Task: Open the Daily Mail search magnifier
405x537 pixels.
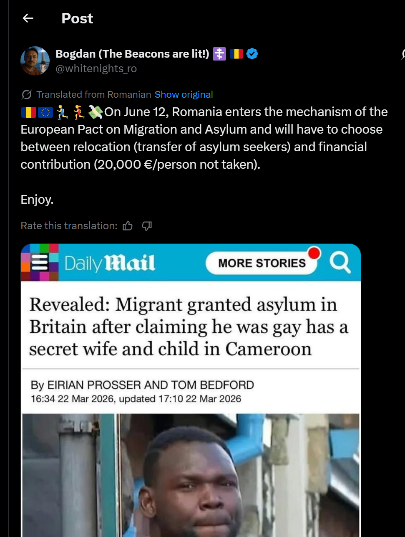Action: tap(340, 263)
